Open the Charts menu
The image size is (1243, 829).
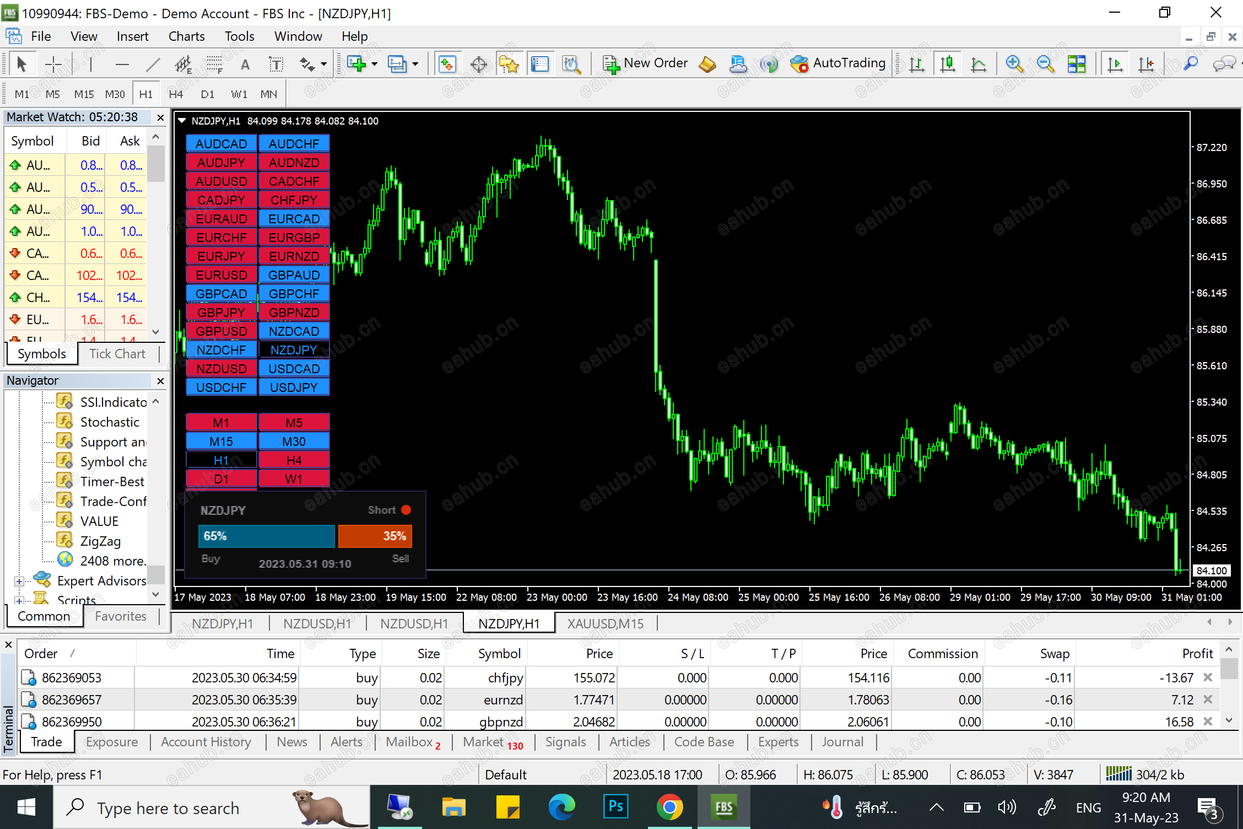[x=186, y=36]
